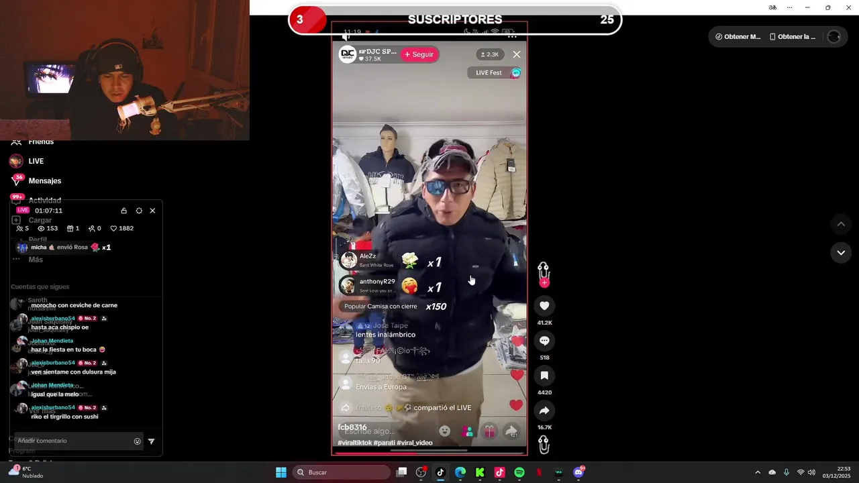
Task: Click the gift icon in the embedded live
Action: [x=489, y=431]
